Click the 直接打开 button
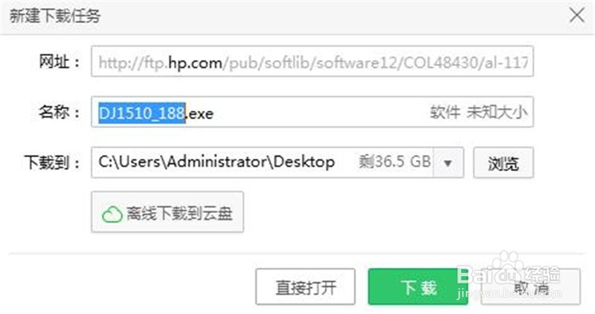 tap(306, 287)
